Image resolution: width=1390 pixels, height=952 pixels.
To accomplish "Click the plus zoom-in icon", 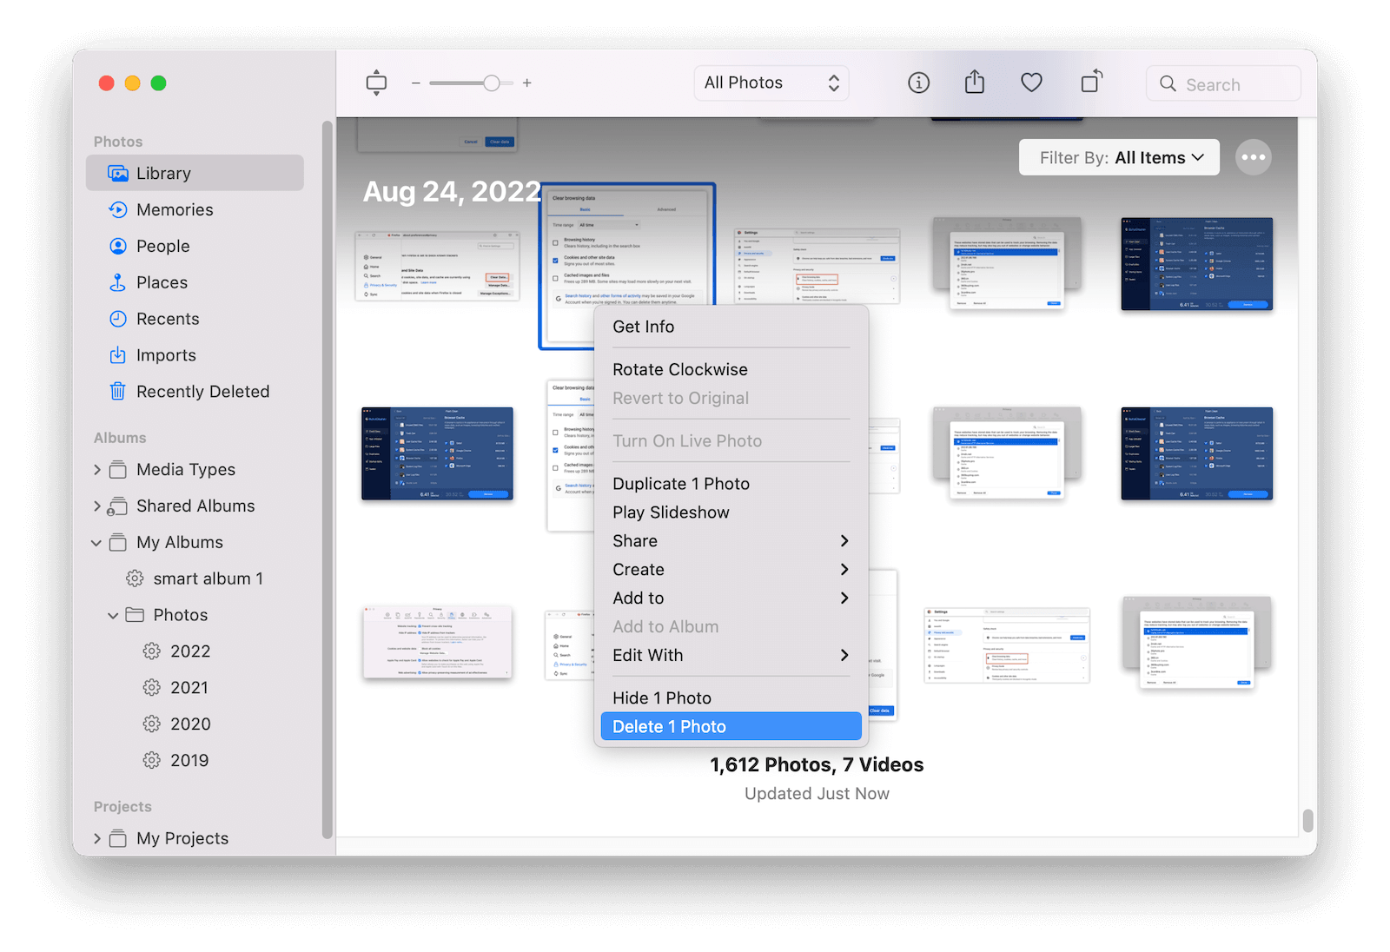I will (x=526, y=83).
